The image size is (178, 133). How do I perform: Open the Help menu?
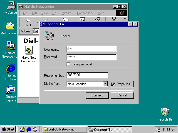pos(101,13)
